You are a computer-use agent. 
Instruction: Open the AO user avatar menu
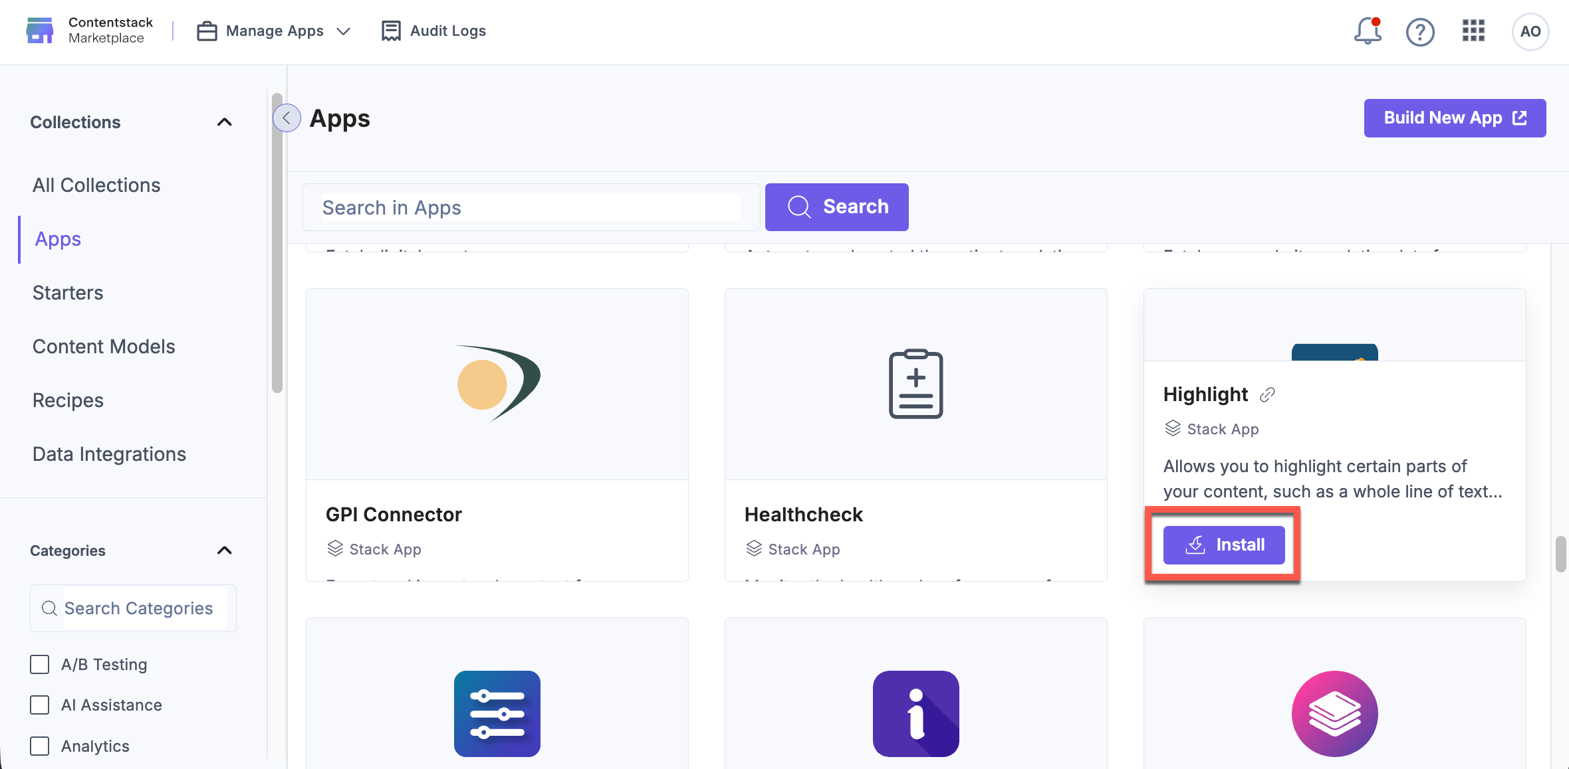click(1530, 31)
